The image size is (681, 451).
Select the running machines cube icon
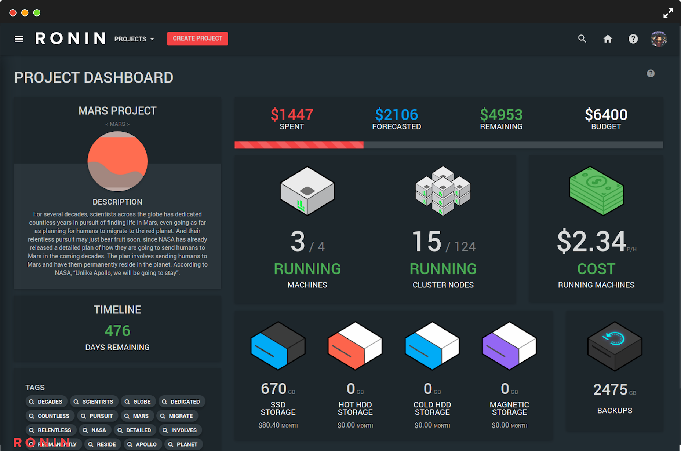point(307,191)
